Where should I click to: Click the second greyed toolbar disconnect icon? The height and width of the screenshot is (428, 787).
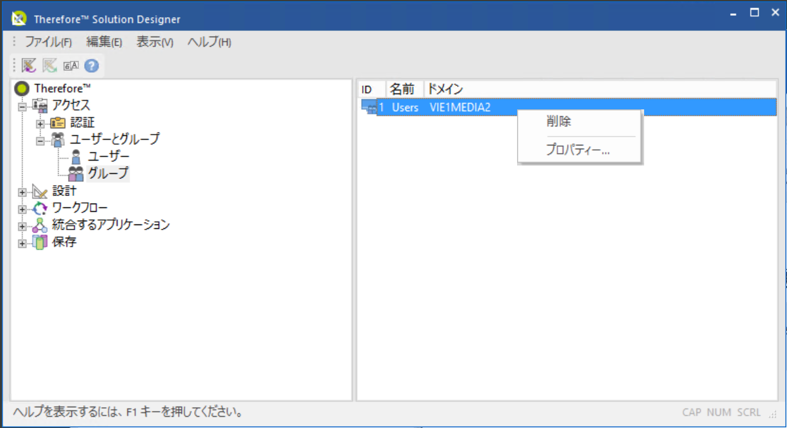point(50,65)
